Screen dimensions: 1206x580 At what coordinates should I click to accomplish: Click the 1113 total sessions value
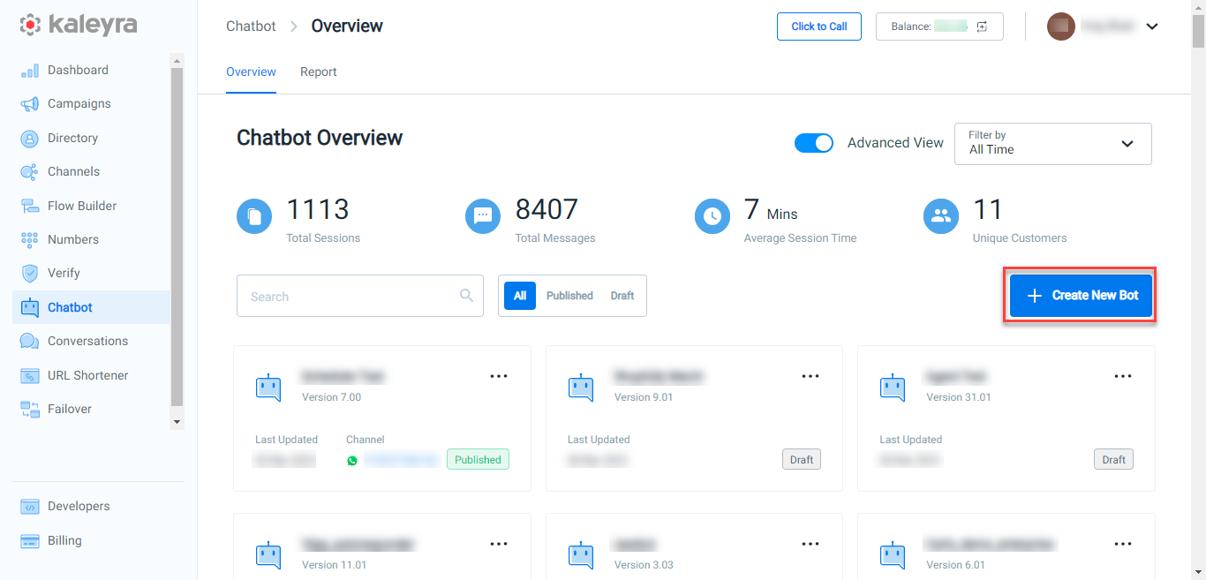pyautogui.click(x=318, y=209)
